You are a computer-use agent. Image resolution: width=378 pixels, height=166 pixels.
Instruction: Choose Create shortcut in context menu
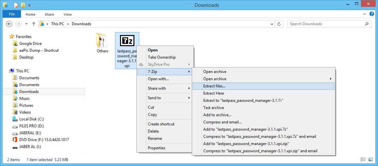(165, 124)
